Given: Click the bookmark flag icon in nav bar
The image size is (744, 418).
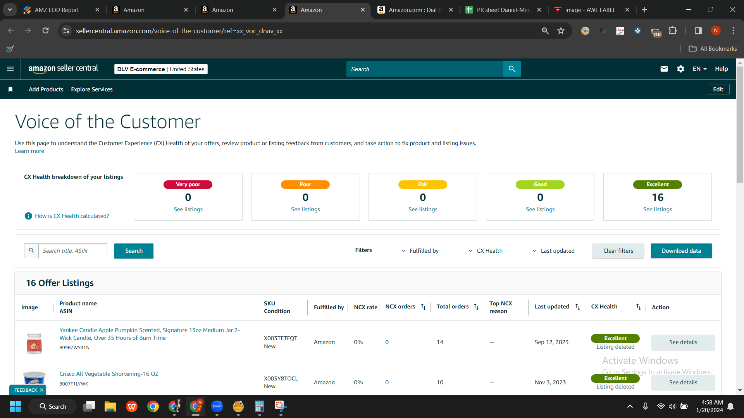Looking at the screenshot, I should point(10,89).
